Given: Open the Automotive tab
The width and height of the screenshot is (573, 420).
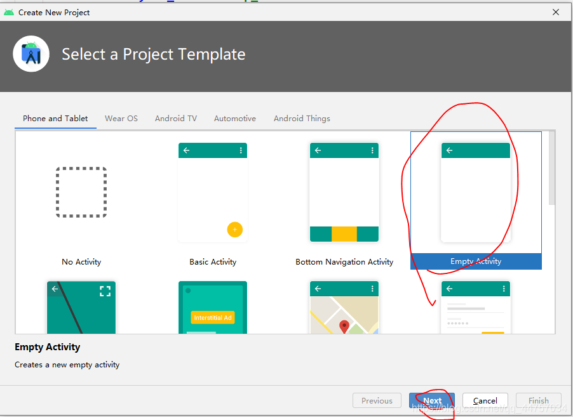Looking at the screenshot, I should [234, 118].
